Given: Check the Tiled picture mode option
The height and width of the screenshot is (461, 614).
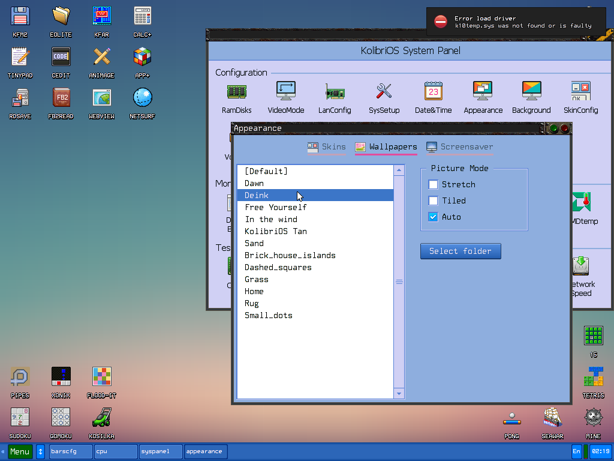Looking at the screenshot, I should click(x=434, y=200).
